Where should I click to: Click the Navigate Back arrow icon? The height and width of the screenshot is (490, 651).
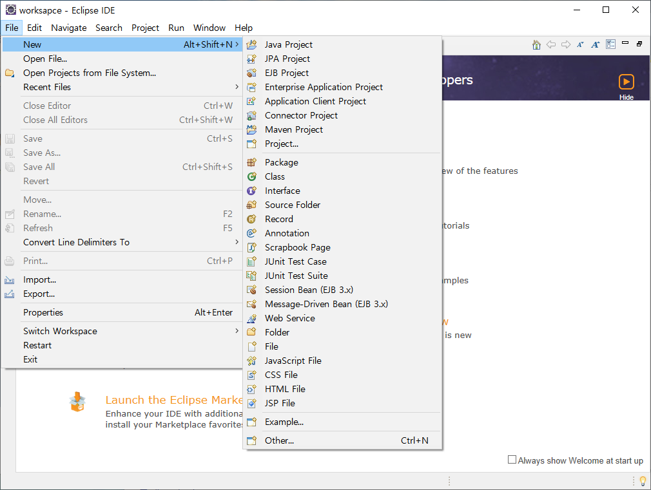coord(551,44)
